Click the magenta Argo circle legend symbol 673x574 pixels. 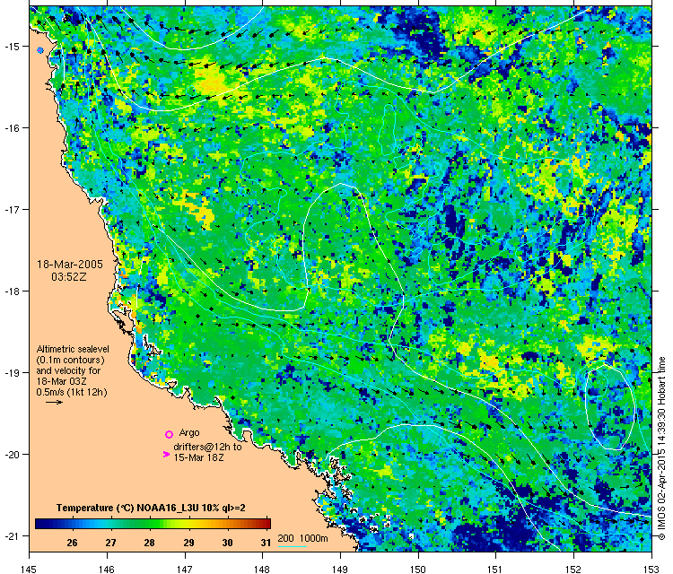[x=169, y=434]
